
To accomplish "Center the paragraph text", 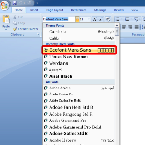I will (x=124, y=27).
